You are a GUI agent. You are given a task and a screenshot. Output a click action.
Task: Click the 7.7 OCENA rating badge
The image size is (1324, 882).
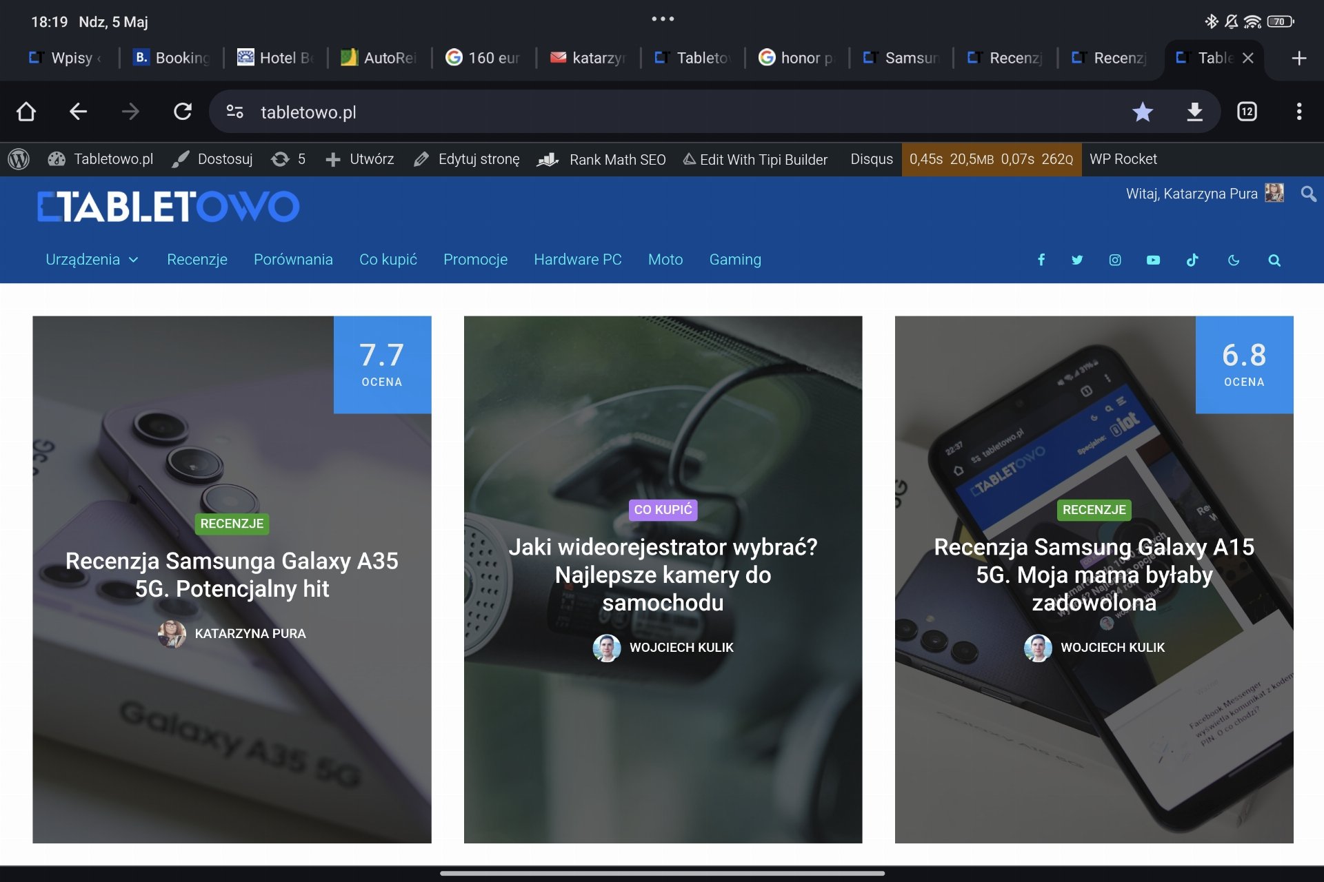tap(382, 365)
